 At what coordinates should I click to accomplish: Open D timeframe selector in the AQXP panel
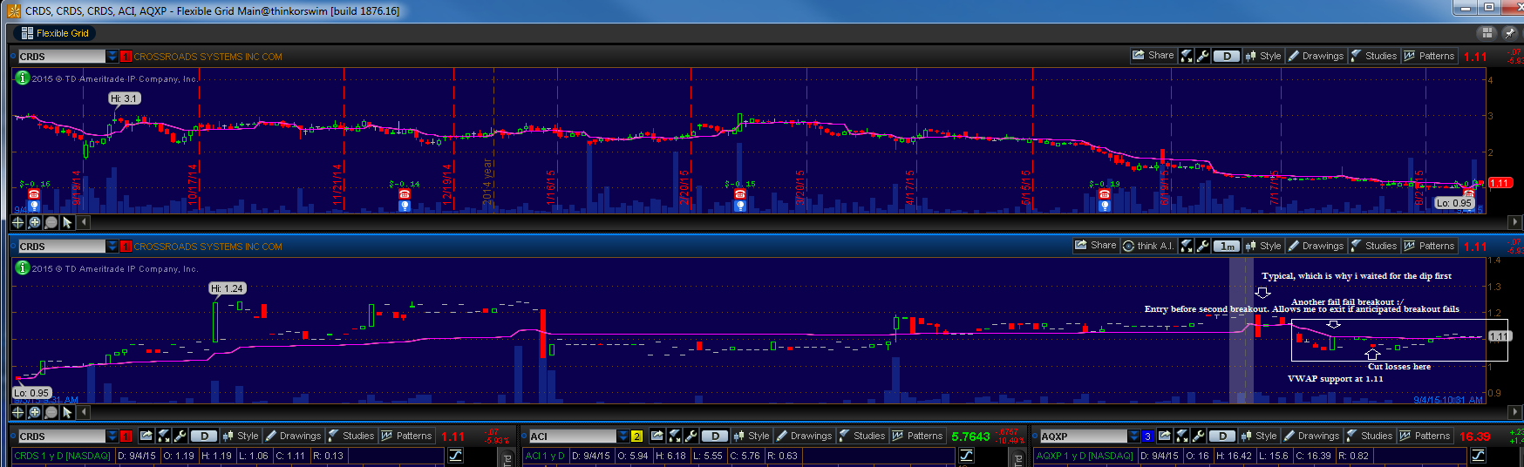click(x=1222, y=436)
